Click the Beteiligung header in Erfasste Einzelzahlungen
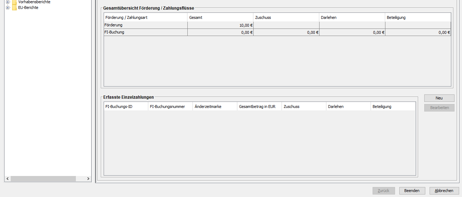The height and width of the screenshot is (197, 462). [393, 107]
